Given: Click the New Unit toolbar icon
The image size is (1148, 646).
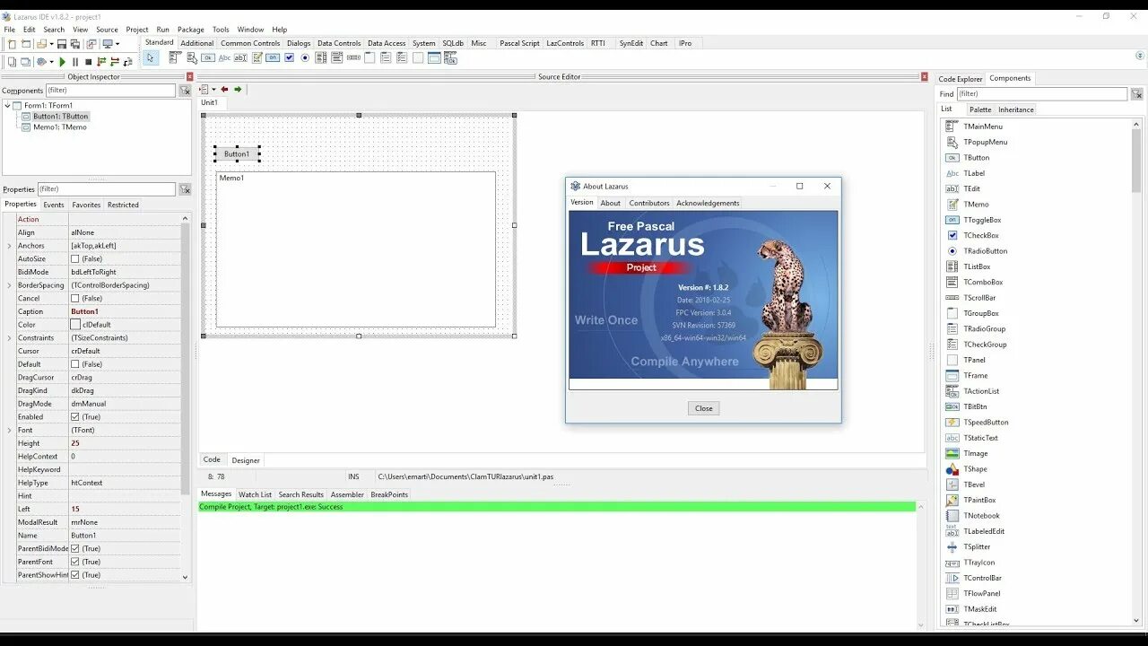Looking at the screenshot, I should point(12,44).
